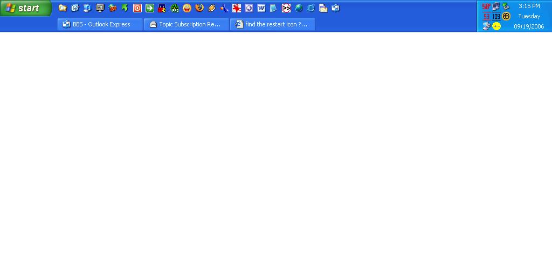Click the 09/19/2006 date in tray
This screenshot has height=269, width=552.
click(529, 26)
